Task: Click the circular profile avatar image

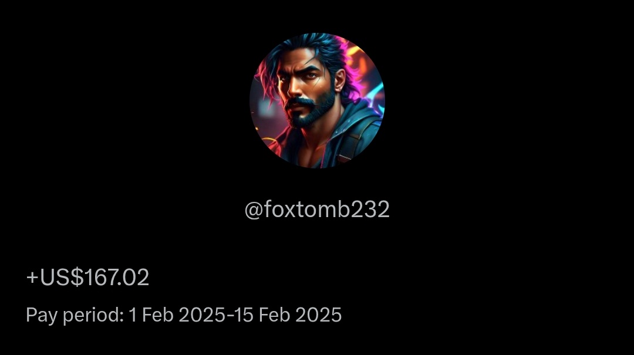Action: [x=317, y=100]
